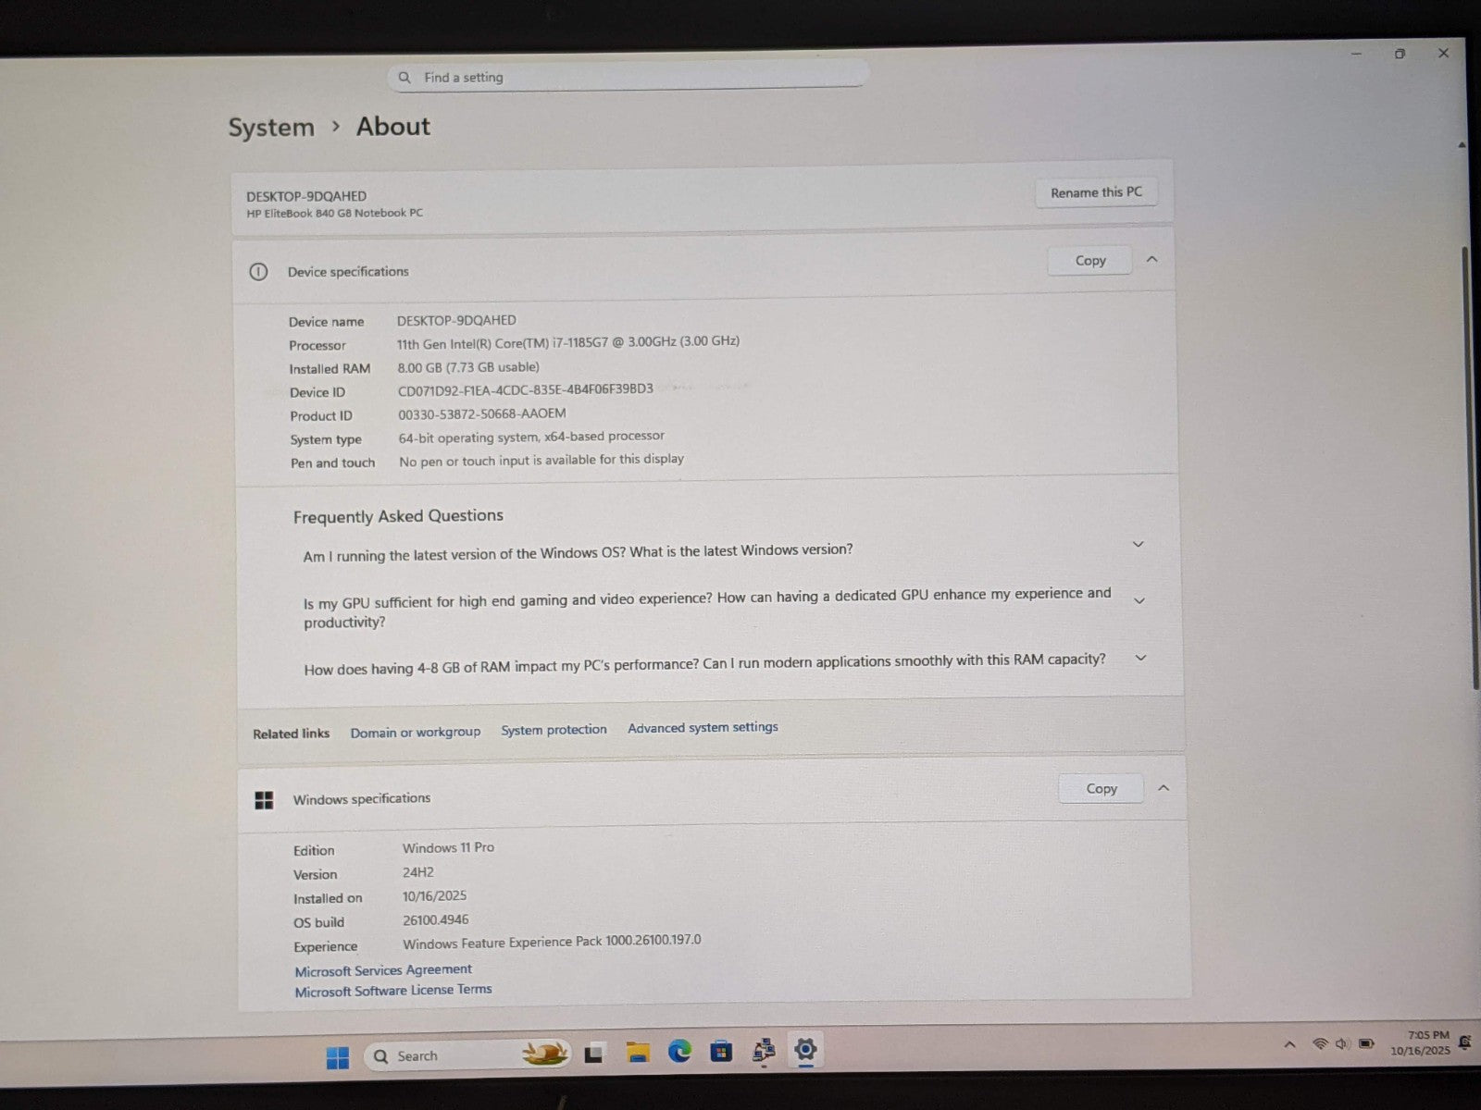Click the Find a setting search box
The height and width of the screenshot is (1110, 1481).
(x=629, y=78)
